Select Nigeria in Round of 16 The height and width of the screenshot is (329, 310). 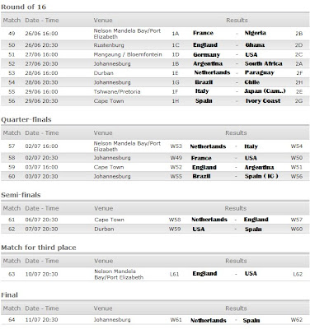(x=256, y=33)
